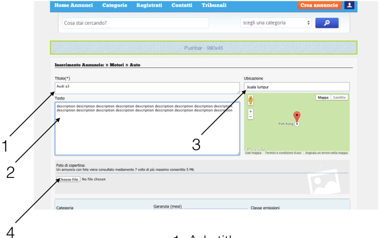This screenshot has height=238, width=379.
Task: Click the Choose File button
Action: pos(68,180)
